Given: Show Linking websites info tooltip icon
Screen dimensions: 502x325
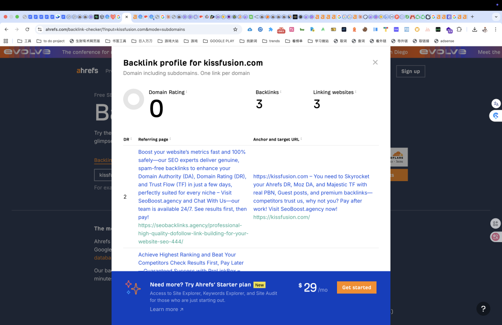Looking at the screenshot, I should (x=356, y=92).
